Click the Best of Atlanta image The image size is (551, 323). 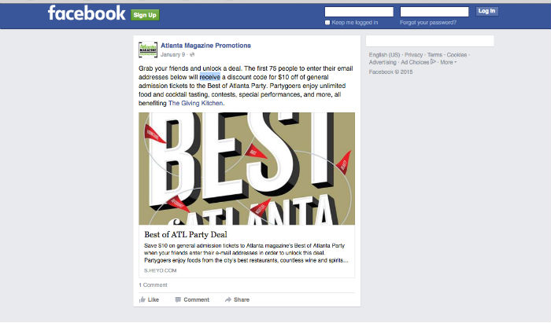click(x=246, y=169)
